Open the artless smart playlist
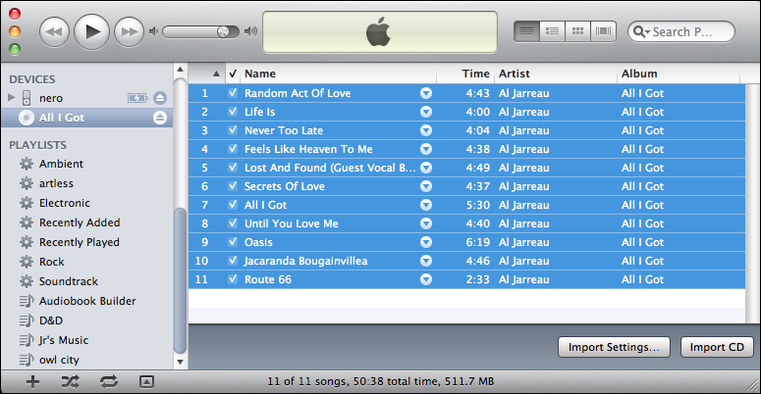761x394 pixels. (56, 183)
